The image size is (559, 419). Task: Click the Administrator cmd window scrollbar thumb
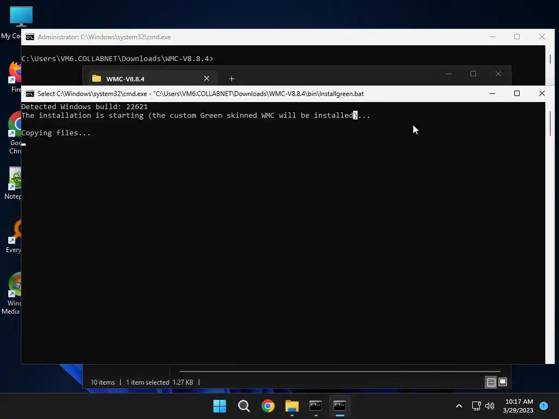550,59
